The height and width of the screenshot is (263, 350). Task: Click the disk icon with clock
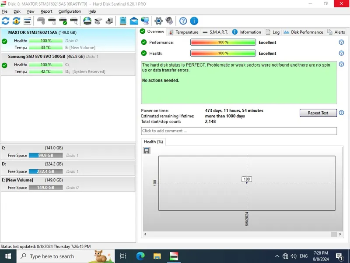click(52, 21)
